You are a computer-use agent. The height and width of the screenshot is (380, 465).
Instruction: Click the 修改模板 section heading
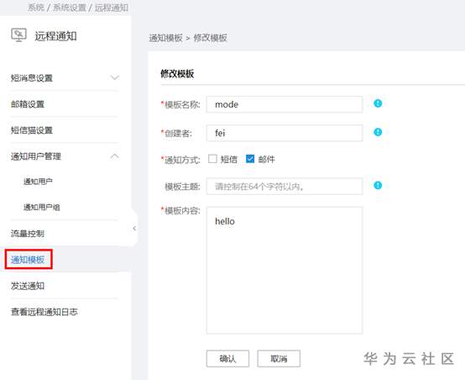coord(177,74)
